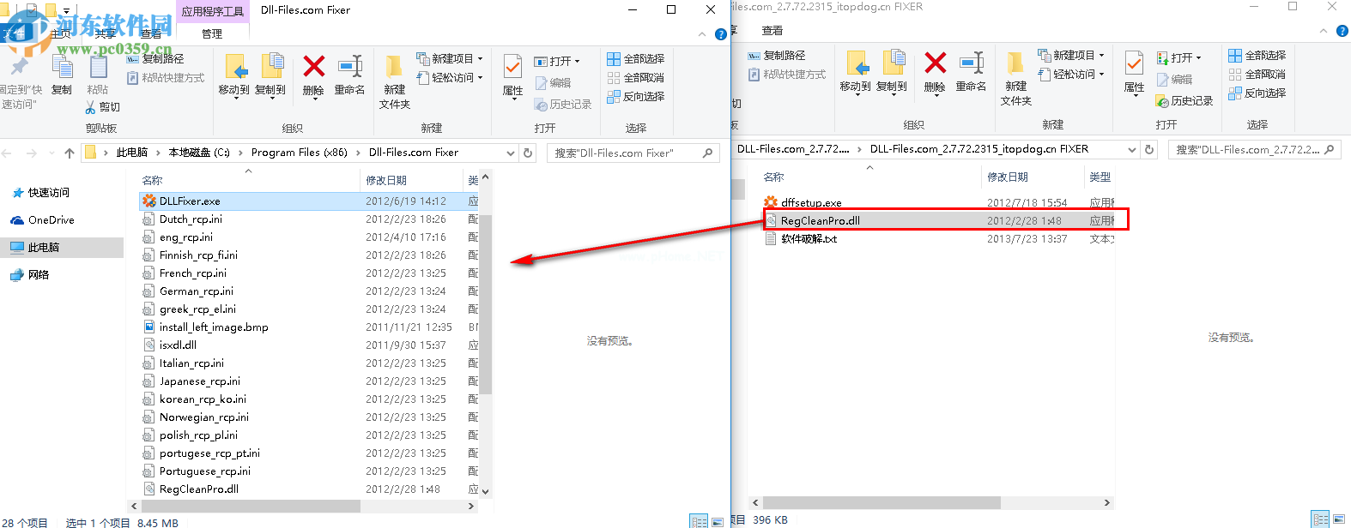The width and height of the screenshot is (1351, 528).
Task: Open Properties in right window ribbon
Action: tap(1134, 72)
